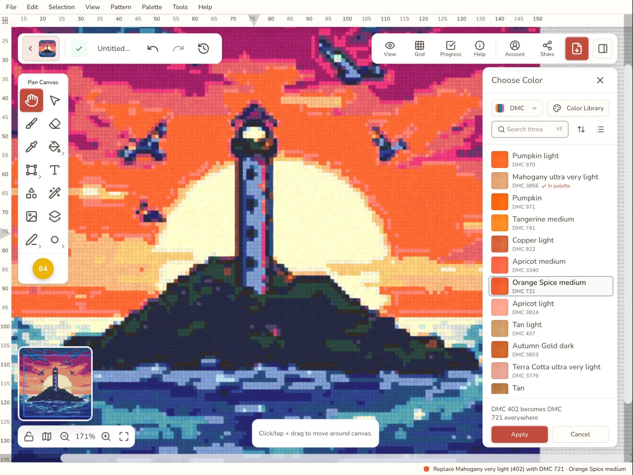The image size is (633, 475).
Task: Toggle the Grid display
Action: 419,49
